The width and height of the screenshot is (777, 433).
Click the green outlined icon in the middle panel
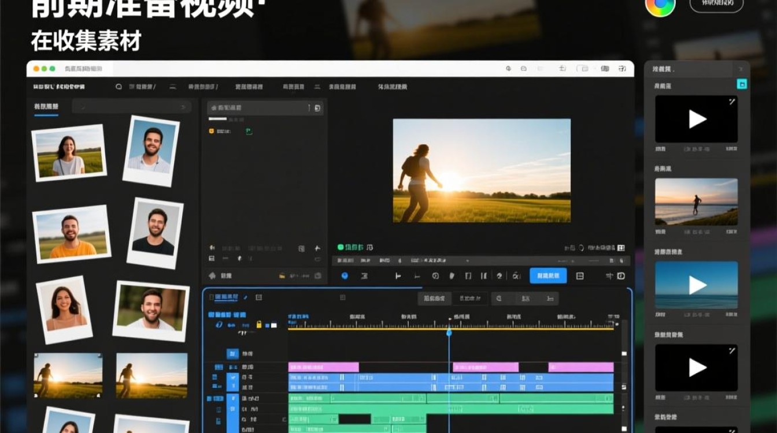[x=249, y=131]
